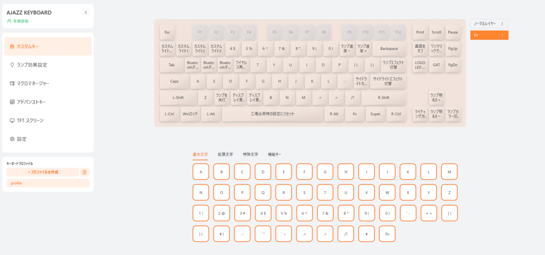Click the プロファイルを作成 create profile button

point(43,172)
